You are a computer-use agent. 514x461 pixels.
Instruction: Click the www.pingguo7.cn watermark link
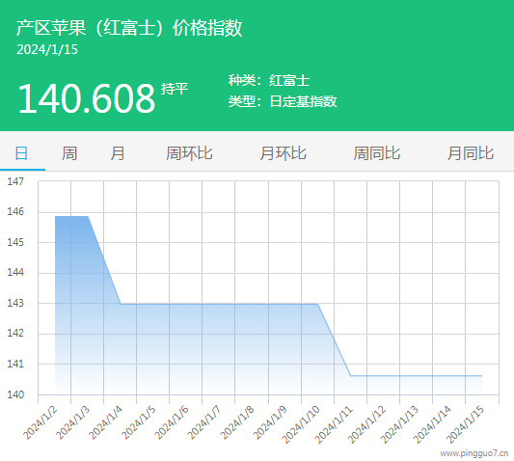(474, 453)
